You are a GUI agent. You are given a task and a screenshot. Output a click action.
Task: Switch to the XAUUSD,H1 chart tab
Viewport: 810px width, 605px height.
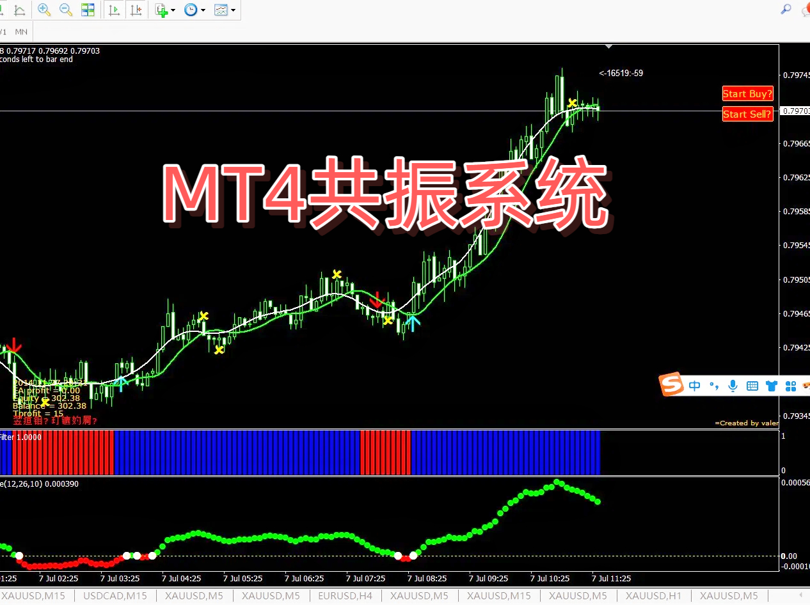[x=654, y=595]
